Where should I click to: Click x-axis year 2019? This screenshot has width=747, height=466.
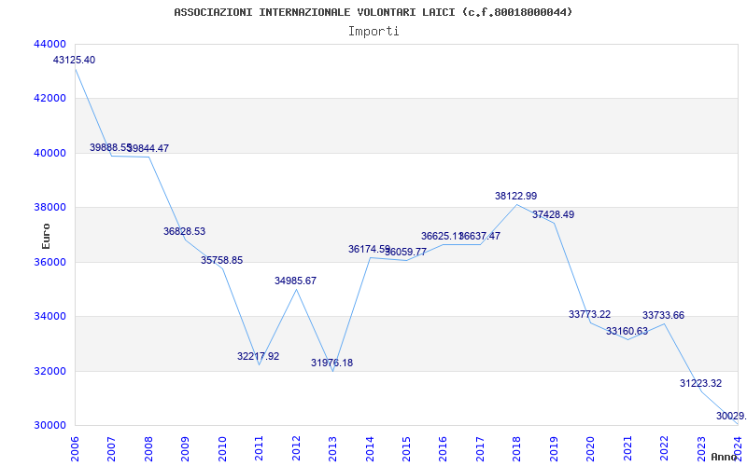554,449
